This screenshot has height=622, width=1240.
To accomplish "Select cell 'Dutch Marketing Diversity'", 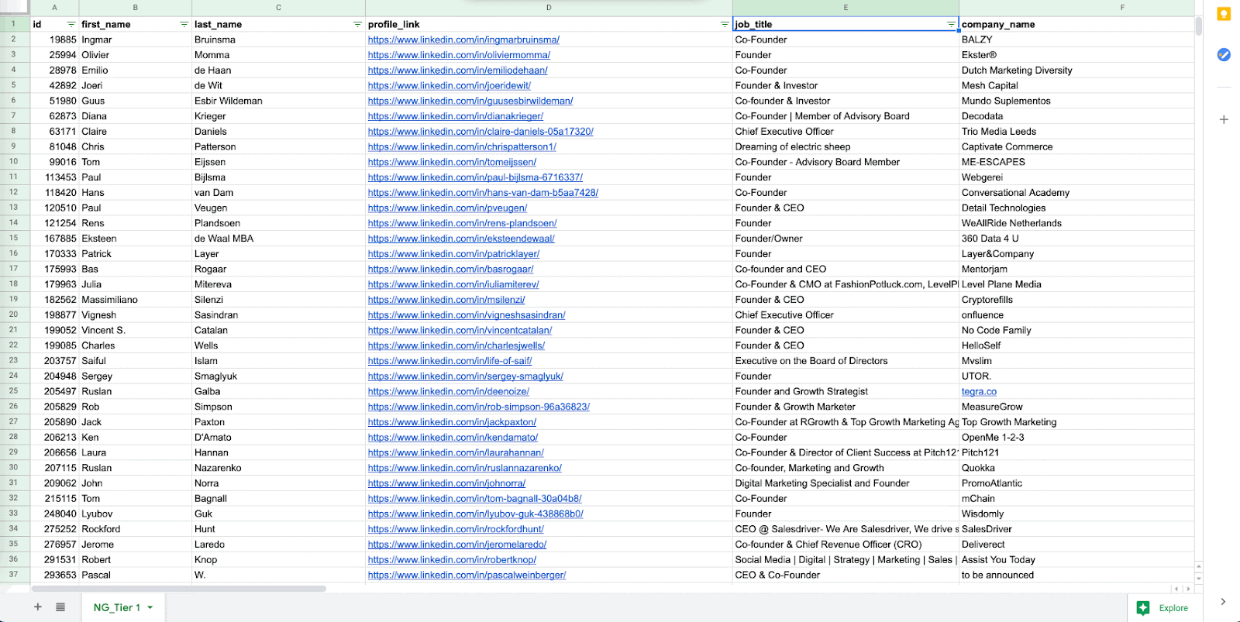I will click(1076, 70).
